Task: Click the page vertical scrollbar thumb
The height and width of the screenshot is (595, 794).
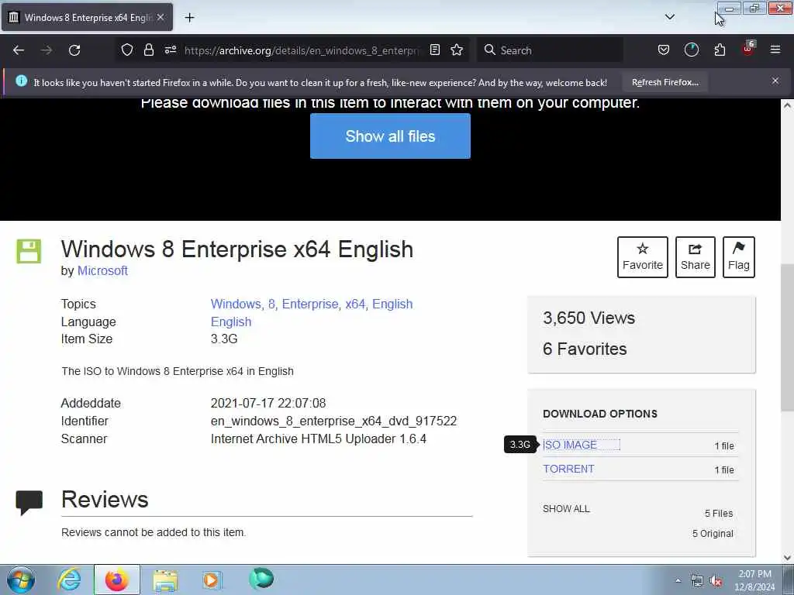Action: coord(787,338)
